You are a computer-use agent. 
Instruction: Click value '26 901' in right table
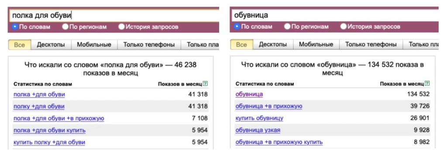[x=420, y=118]
